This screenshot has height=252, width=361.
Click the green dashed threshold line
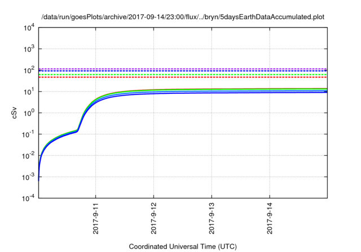(183, 75)
